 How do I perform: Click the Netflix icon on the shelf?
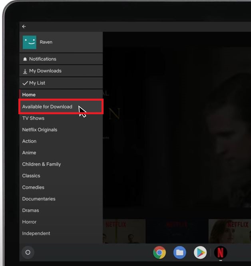pyautogui.click(x=221, y=252)
